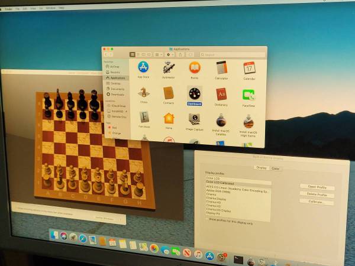Image resolution: width=355 pixels, height=266 pixels.
Task: Open the App Store application
Action: click(143, 67)
